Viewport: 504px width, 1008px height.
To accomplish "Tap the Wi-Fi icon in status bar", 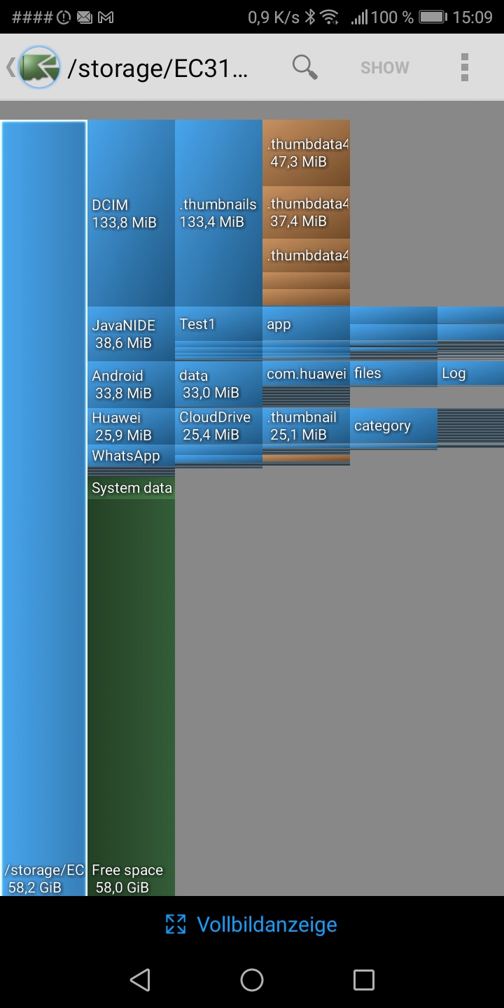I will point(330,17).
